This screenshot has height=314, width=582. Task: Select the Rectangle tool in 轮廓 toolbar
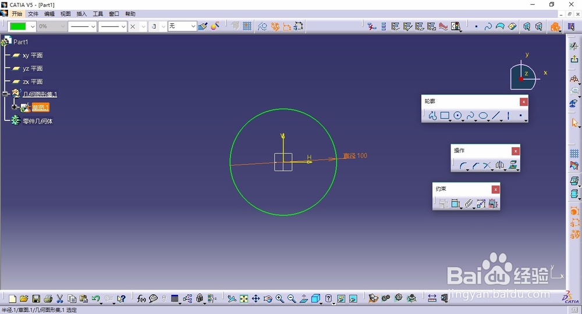click(x=445, y=116)
